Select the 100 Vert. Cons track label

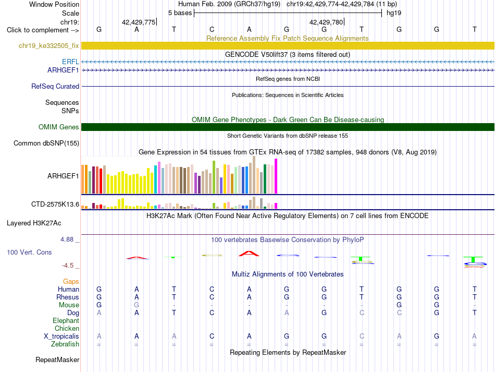click(29, 252)
